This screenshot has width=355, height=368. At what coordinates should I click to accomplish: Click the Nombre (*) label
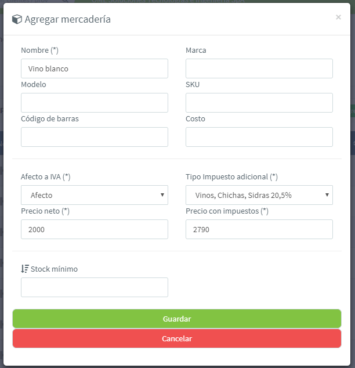[39, 50]
